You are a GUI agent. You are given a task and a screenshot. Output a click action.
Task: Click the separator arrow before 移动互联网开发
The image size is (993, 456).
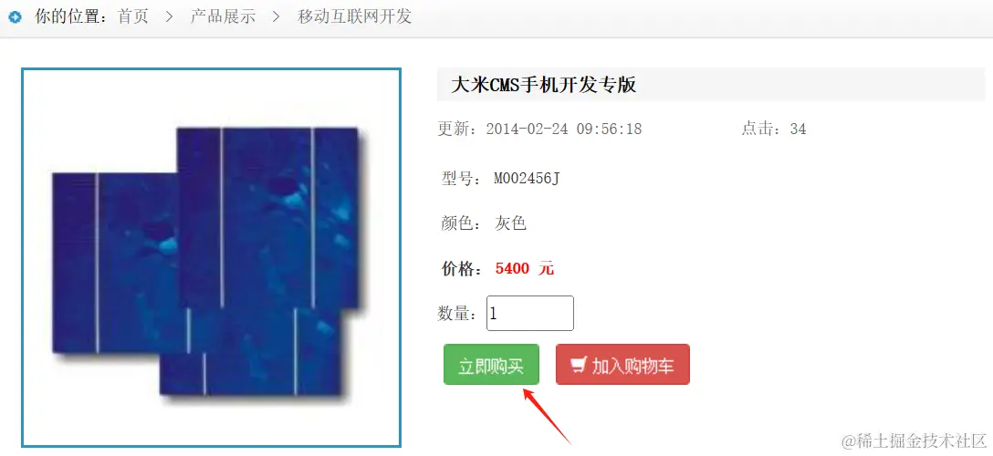tap(277, 17)
